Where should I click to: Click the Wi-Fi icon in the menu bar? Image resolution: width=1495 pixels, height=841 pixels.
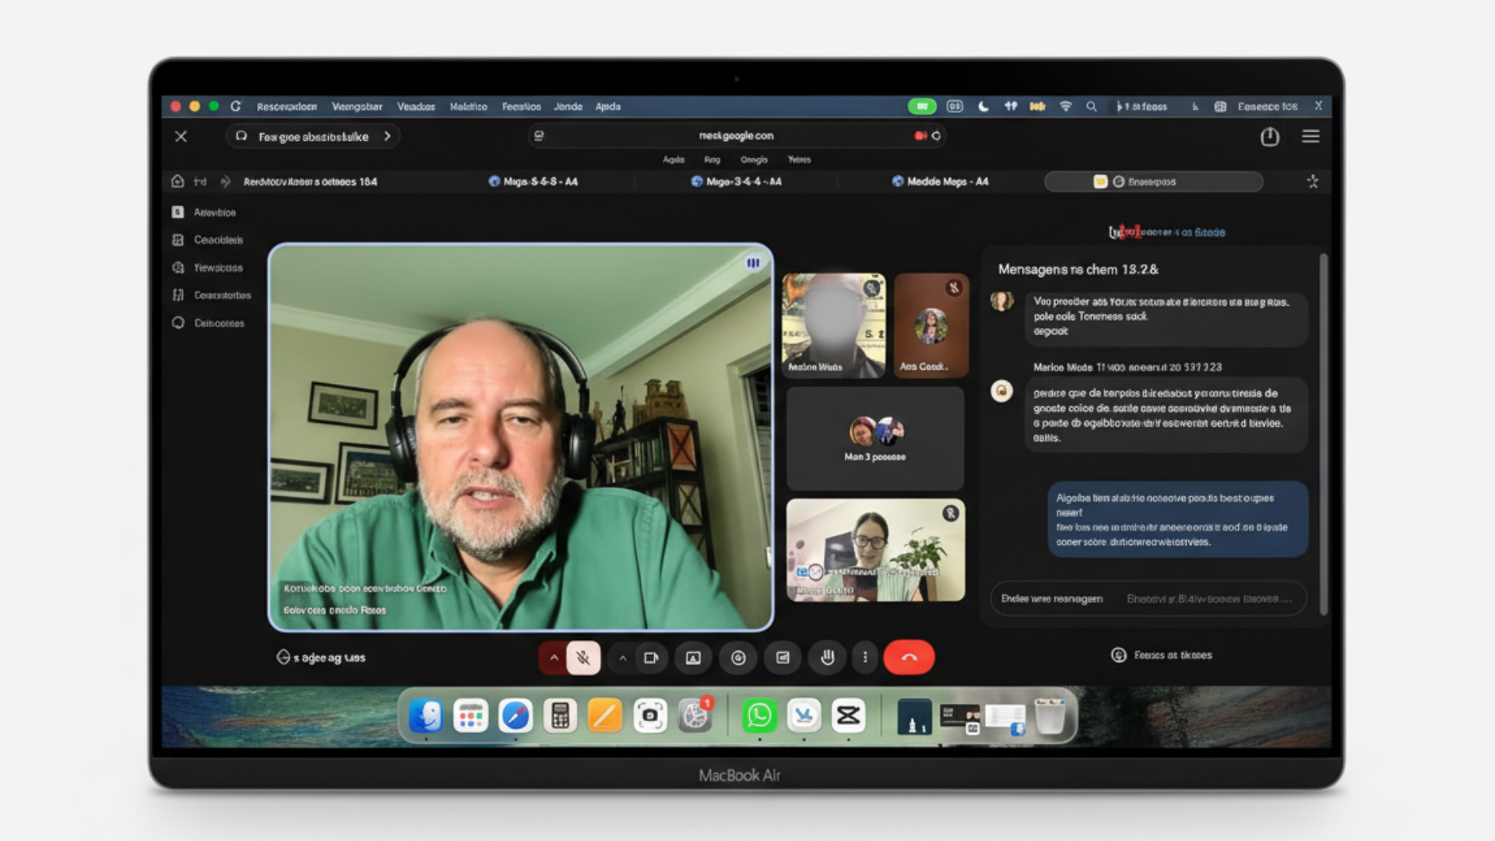[1065, 107]
